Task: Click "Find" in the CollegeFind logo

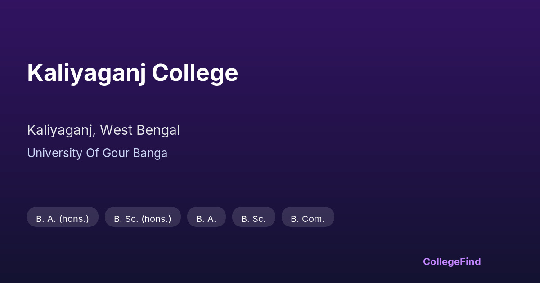Action: 470,261
